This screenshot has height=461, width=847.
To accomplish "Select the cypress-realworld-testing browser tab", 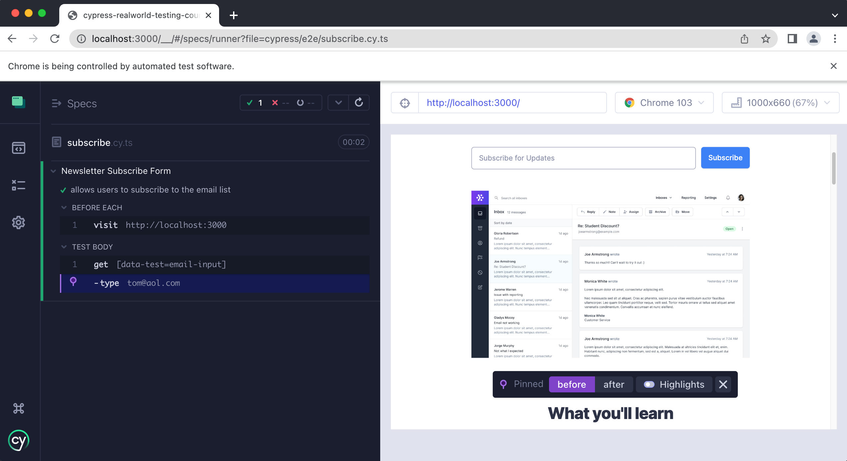I will 140,15.
